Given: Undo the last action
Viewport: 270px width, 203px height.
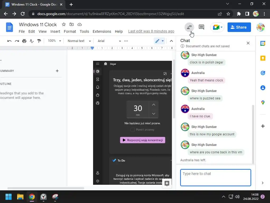Looking at the screenshot, I should [9, 41].
